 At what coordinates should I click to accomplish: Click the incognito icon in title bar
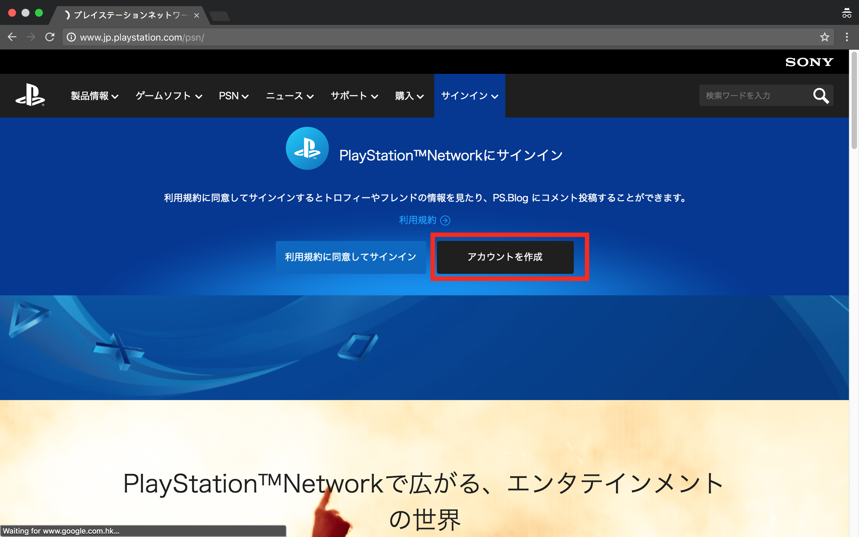coord(847,13)
